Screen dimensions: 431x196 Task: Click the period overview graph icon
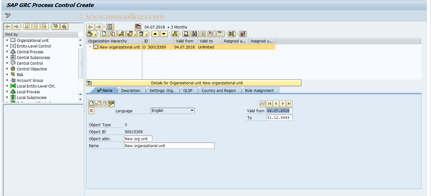[x=262, y=103]
